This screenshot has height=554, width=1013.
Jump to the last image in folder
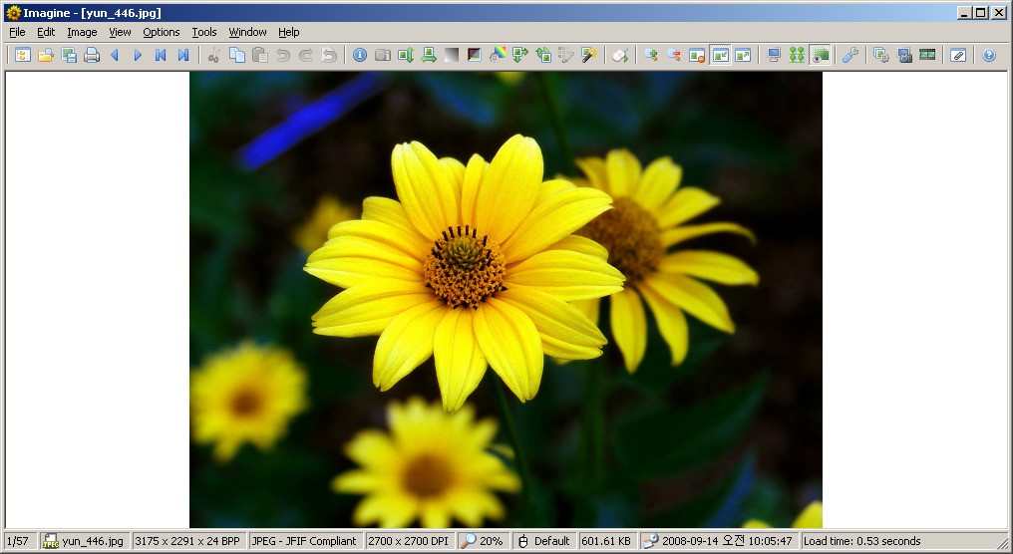(x=183, y=56)
